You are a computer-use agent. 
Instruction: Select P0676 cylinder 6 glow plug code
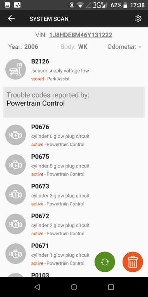[x=74, y=135]
